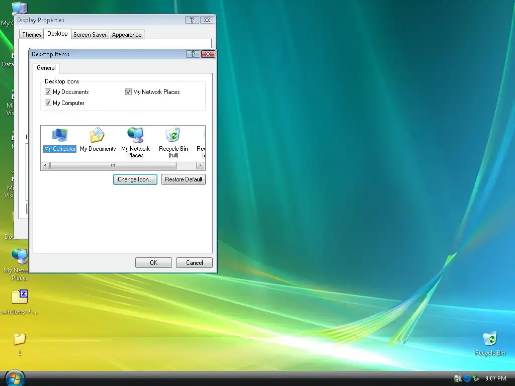Open the Appearance tab
Image resolution: width=515 pixels, height=386 pixels.
(126, 35)
